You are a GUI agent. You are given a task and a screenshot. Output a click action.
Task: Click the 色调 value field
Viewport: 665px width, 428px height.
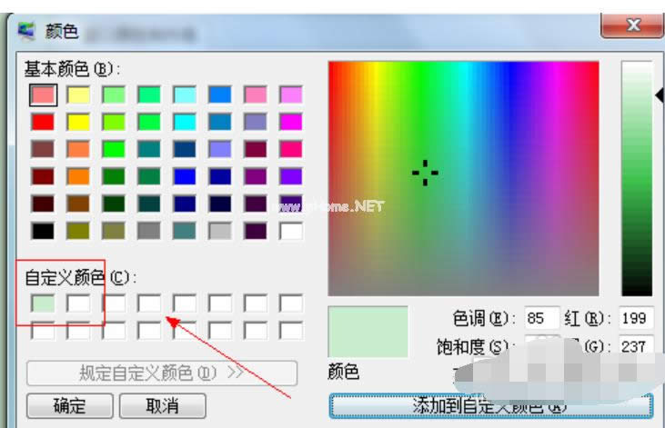pos(541,319)
